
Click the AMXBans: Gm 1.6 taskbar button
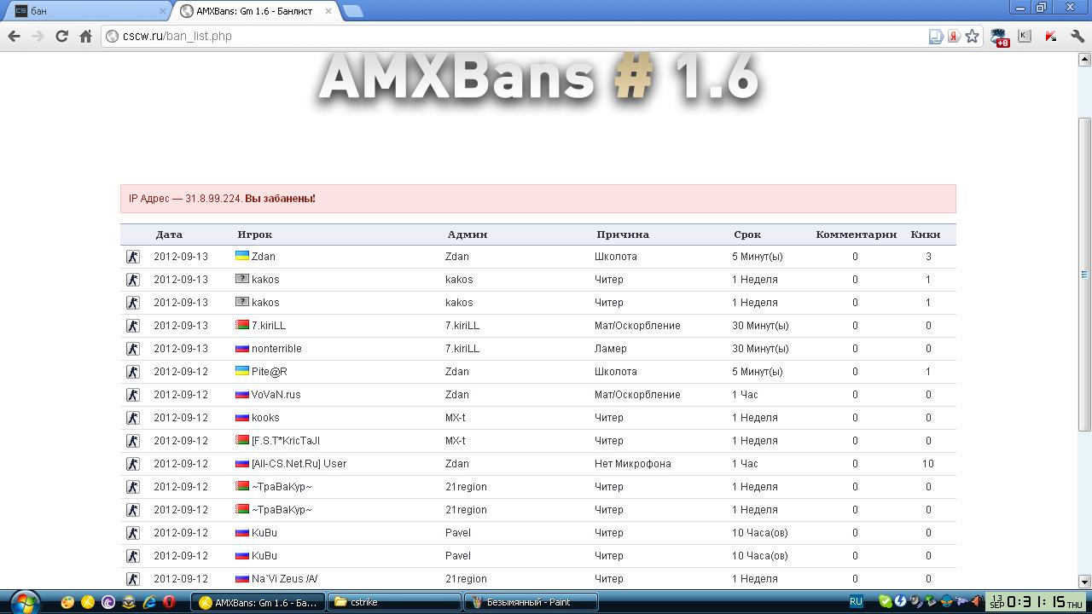(x=258, y=602)
